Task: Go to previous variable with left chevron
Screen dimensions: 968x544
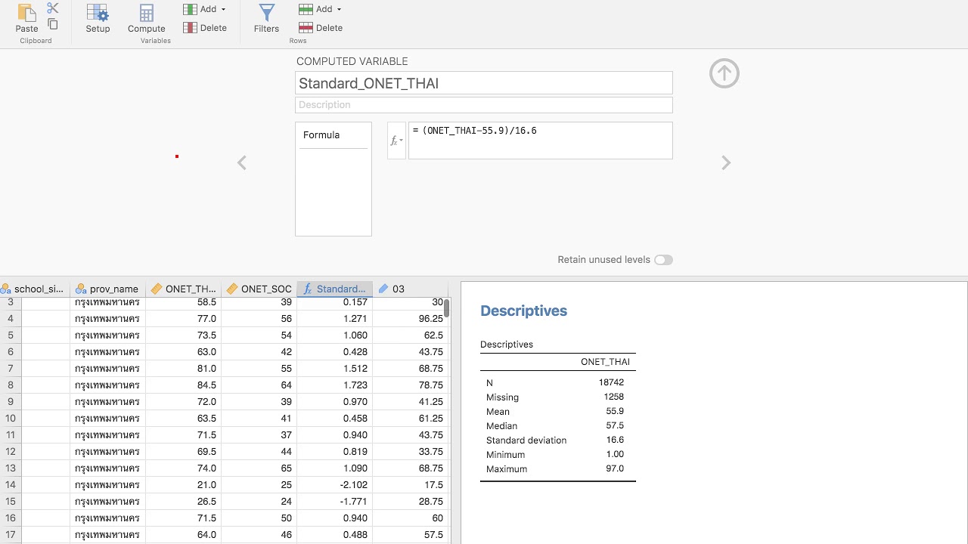Action: pyautogui.click(x=242, y=162)
